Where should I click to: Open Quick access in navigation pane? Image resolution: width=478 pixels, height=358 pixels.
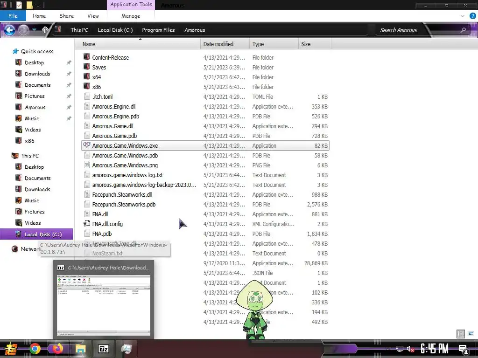coord(37,51)
